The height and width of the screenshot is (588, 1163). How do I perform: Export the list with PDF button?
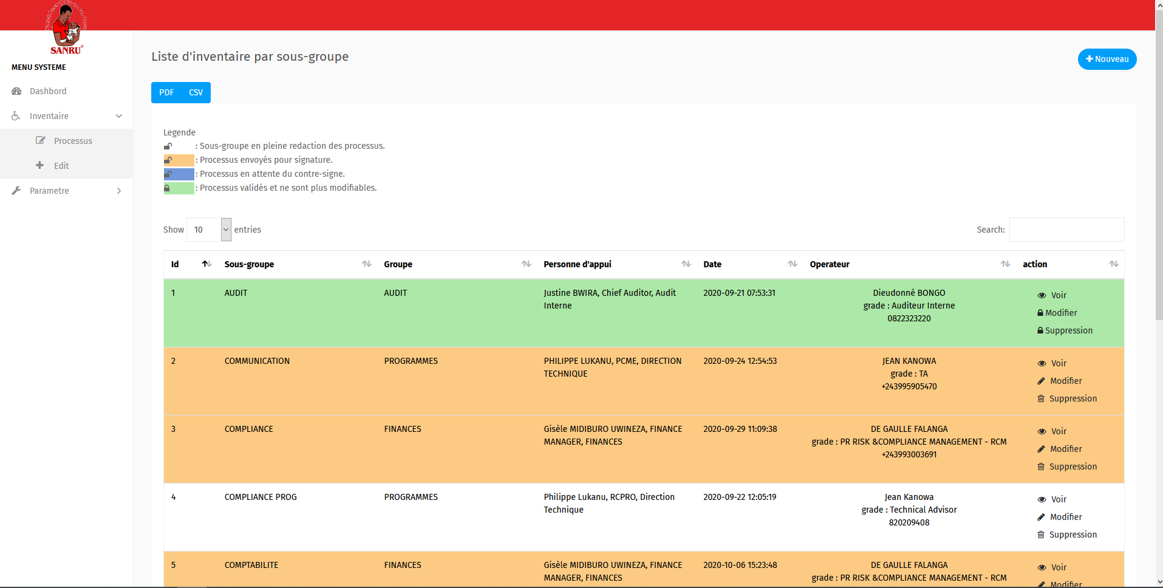166,92
